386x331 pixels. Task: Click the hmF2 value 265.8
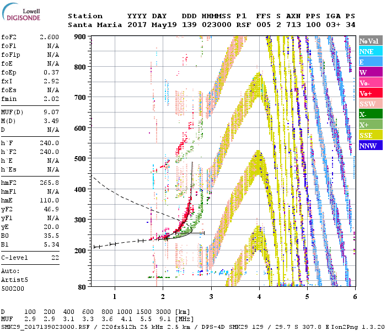pos(49,183)
